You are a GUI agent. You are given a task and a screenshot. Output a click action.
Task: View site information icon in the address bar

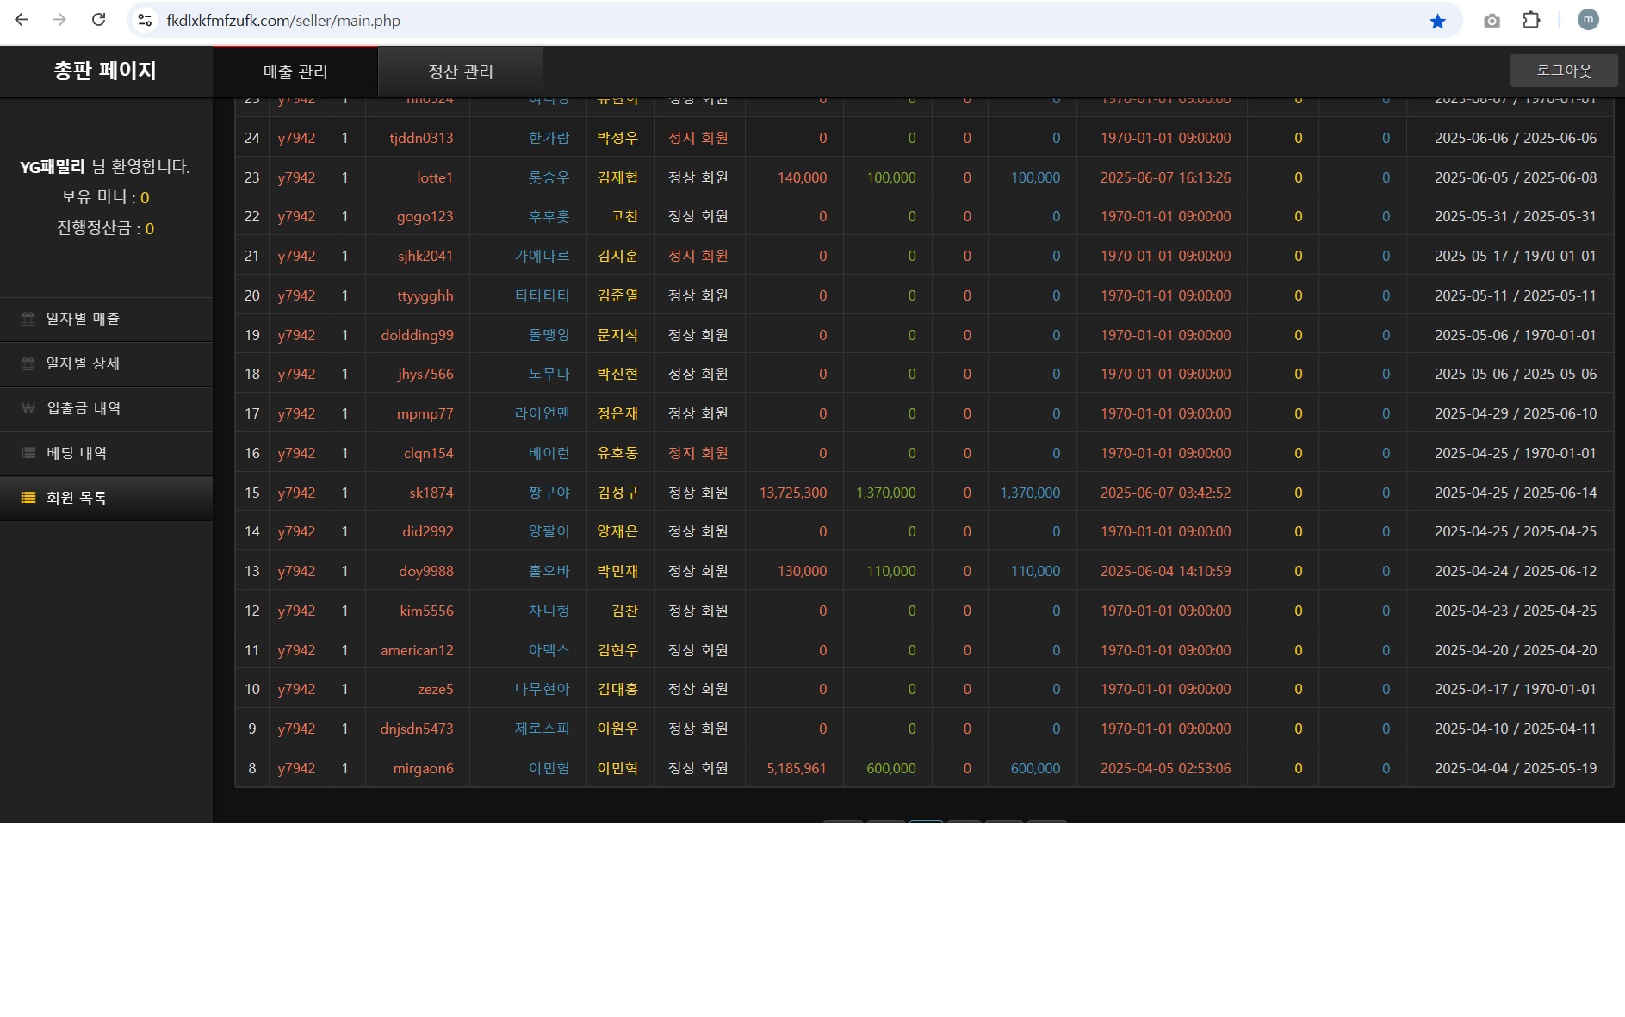tap(145, 21)
